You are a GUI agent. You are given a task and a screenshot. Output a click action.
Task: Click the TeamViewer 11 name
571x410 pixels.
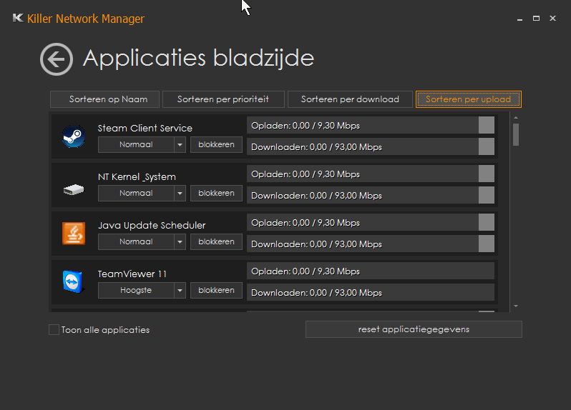click(132, 274)
